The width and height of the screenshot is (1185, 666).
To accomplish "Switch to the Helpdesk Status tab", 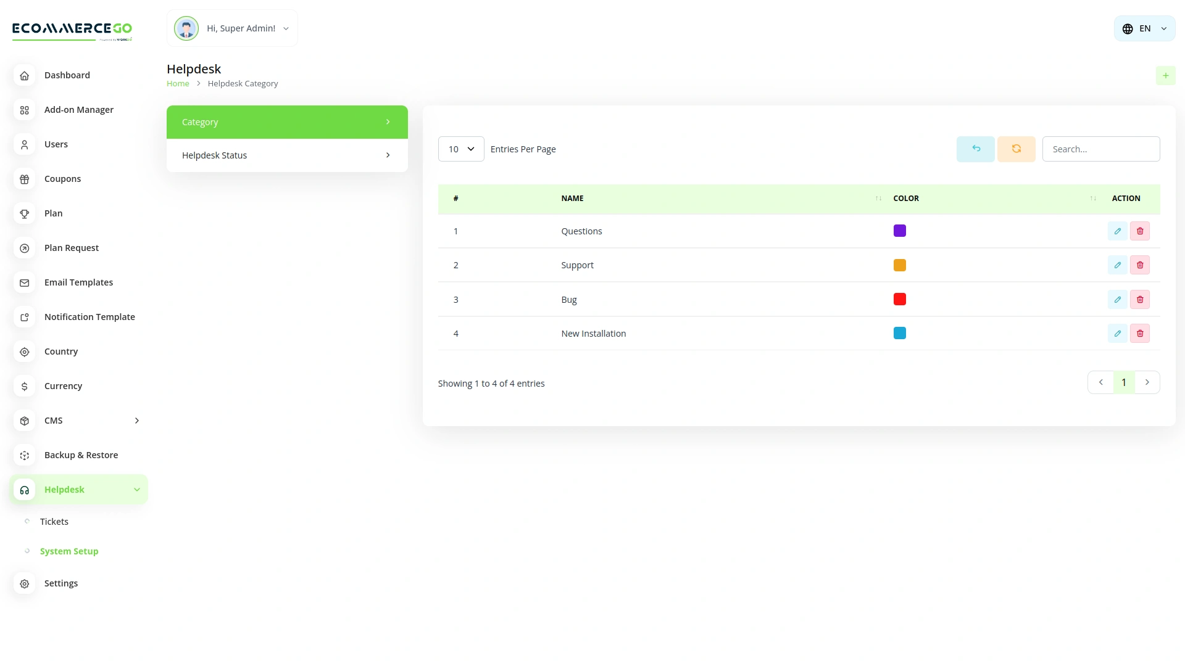I will (287, 155).
